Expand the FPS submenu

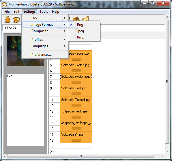(x=45, y=18)
